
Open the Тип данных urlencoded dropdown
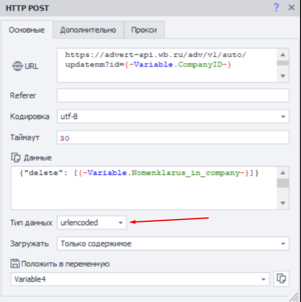click(121, 222)
